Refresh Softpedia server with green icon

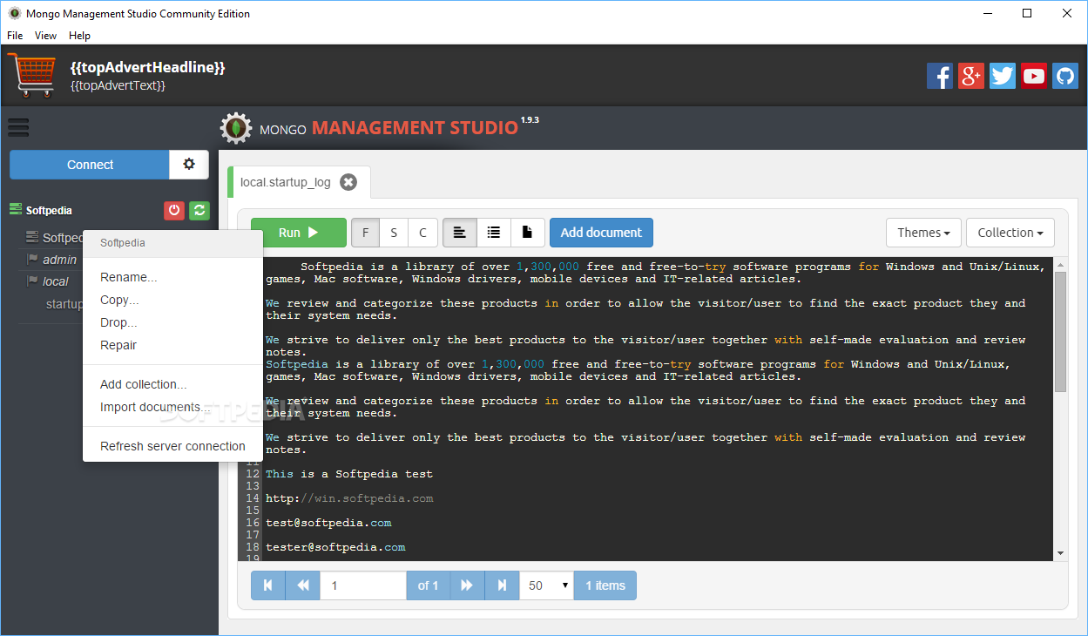tap(199, 210)
